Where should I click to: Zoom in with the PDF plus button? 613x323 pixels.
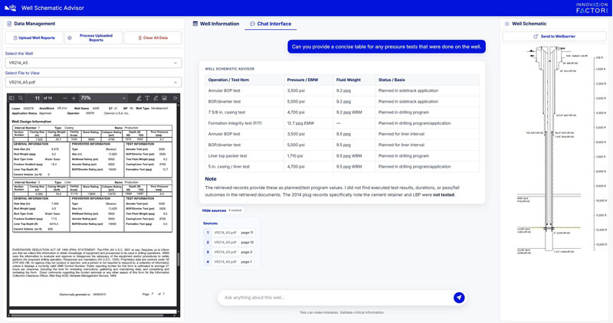point(74,98)
